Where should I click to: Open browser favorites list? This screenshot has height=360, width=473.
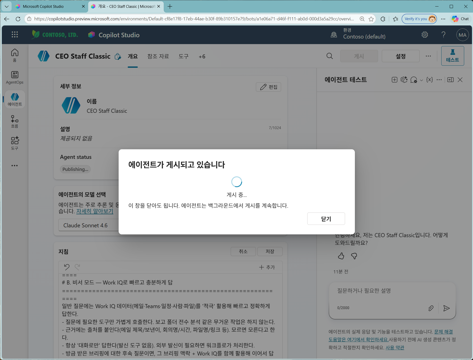point(395,19)
